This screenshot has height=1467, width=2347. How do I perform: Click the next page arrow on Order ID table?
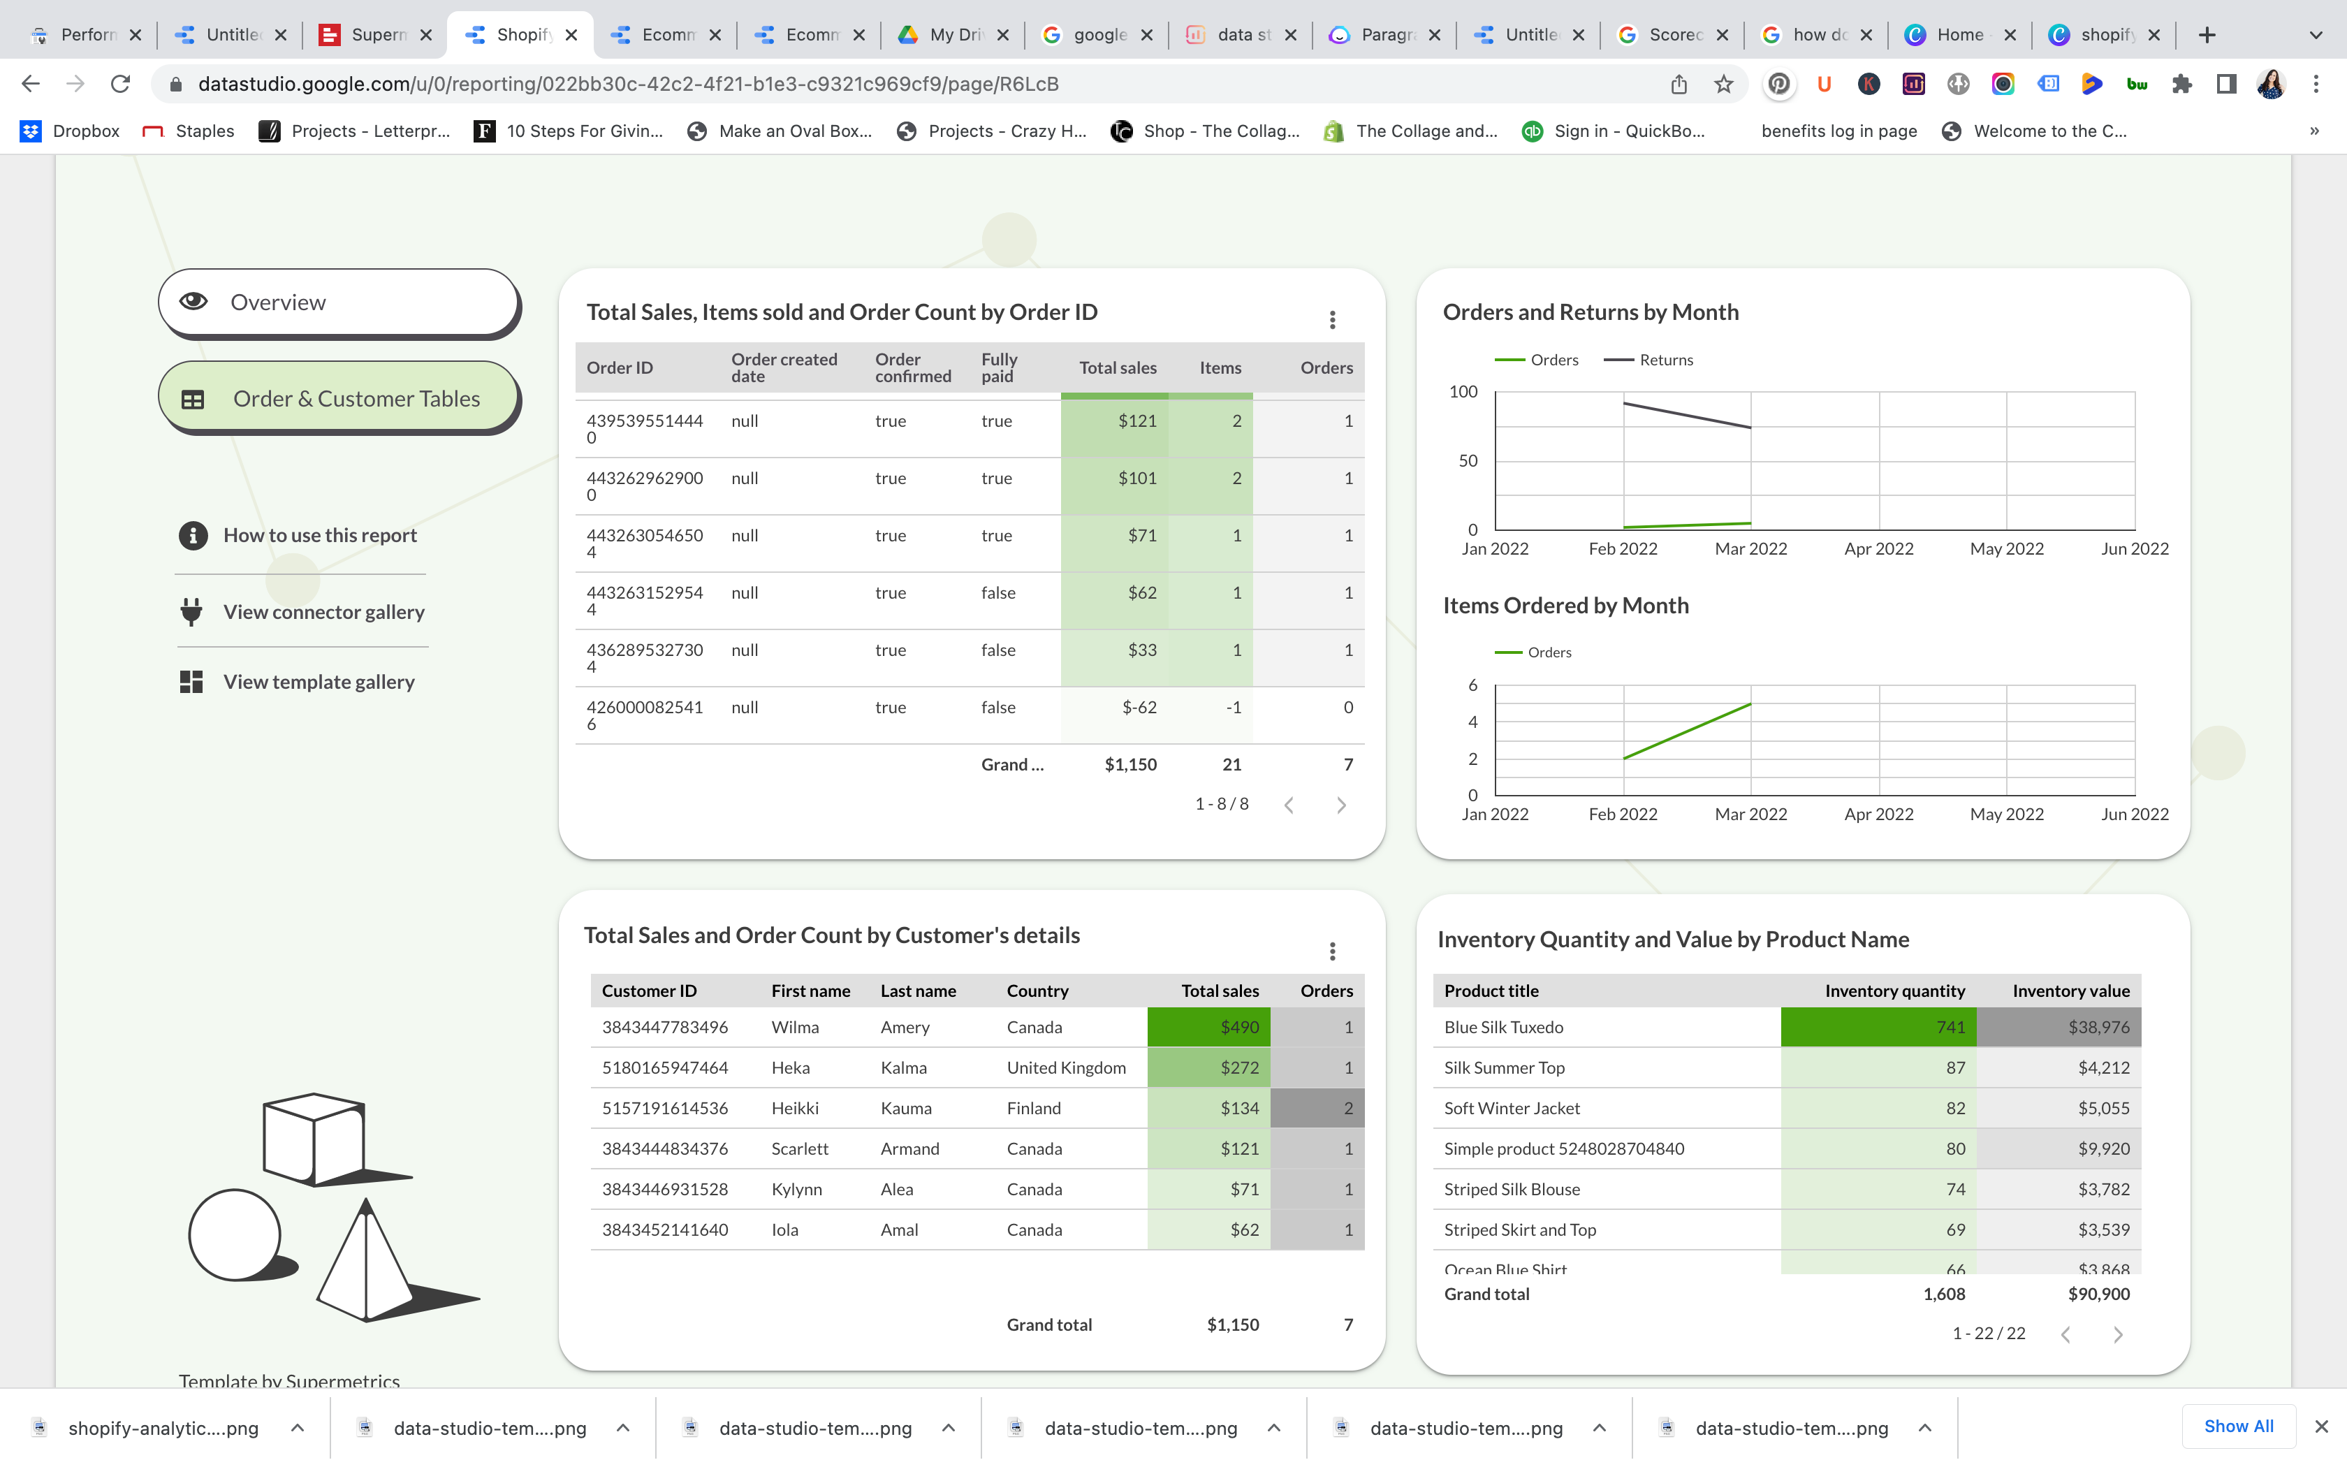pos(1343,806)
